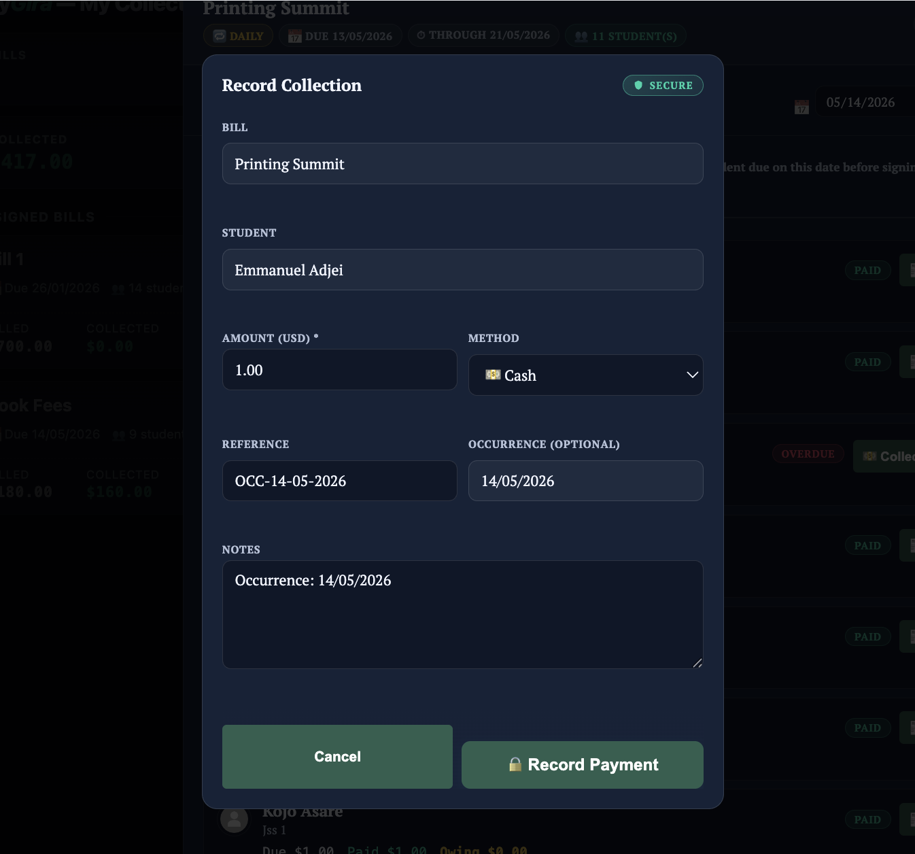The width and height of the screenshot is (915, 854).
Task: Open the 05/14/2026 date picker field
Action: point(865,102)
